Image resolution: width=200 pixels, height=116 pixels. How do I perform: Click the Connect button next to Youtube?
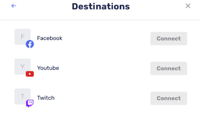(169, 68)
